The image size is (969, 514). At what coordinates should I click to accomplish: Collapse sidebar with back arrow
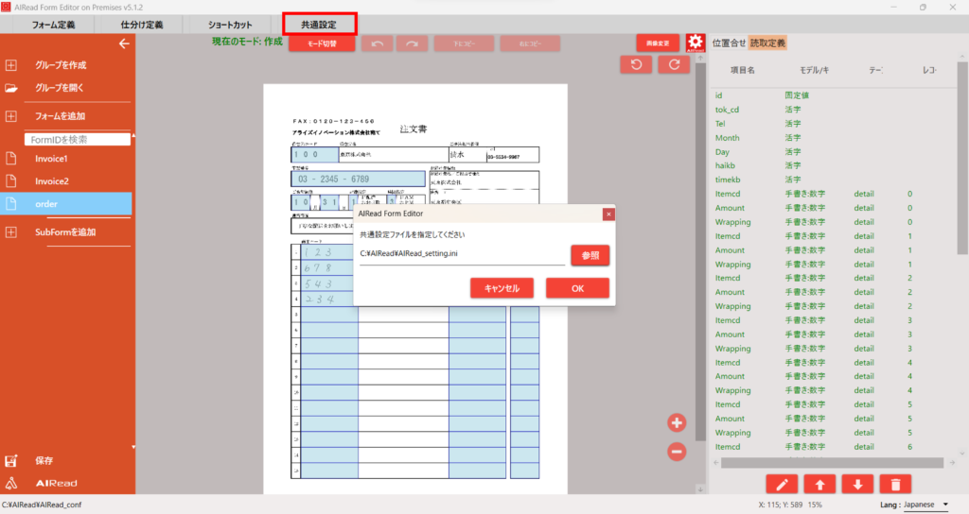[123, 43]
